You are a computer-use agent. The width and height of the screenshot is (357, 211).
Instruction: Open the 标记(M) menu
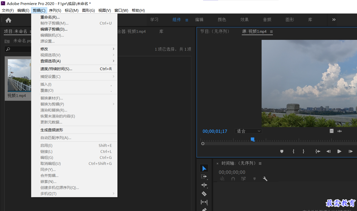point(72,11)
